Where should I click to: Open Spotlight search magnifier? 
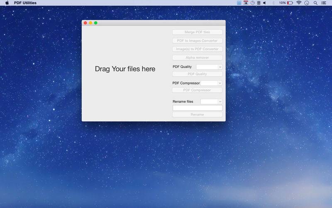pyautogui.click(x=315, y=3)
